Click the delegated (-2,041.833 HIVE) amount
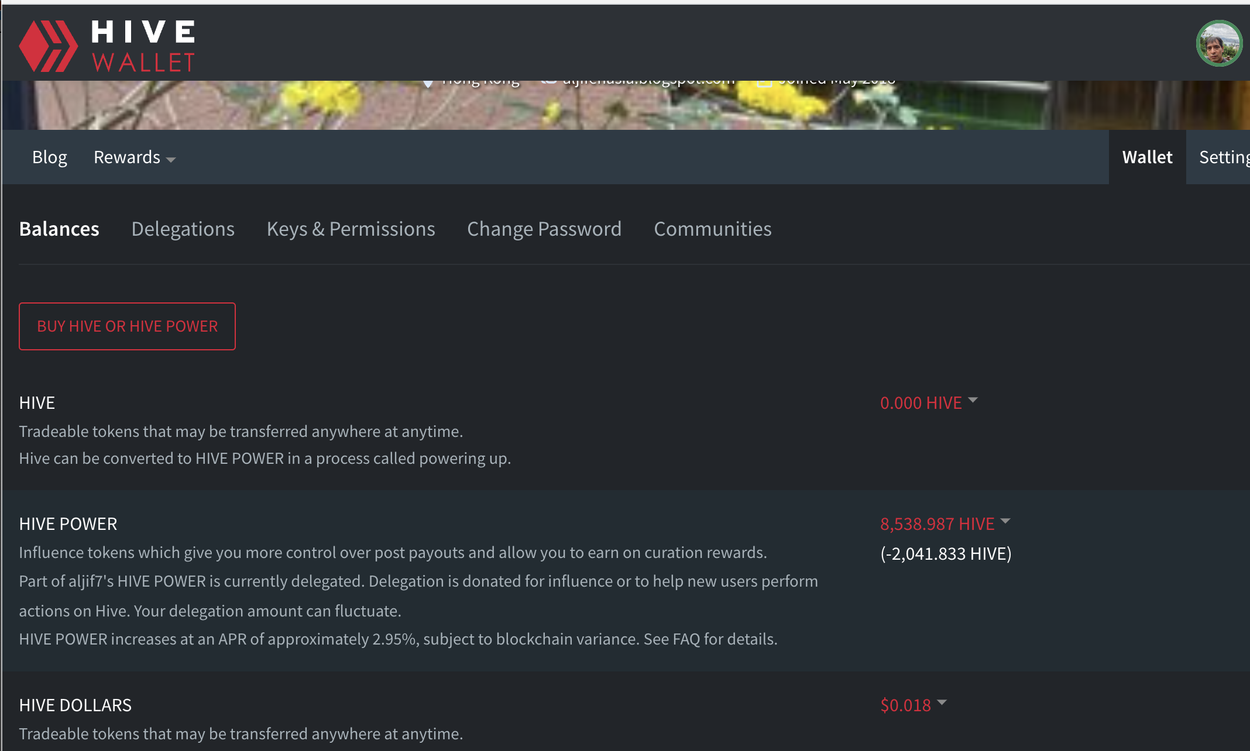 coord(946,553)
